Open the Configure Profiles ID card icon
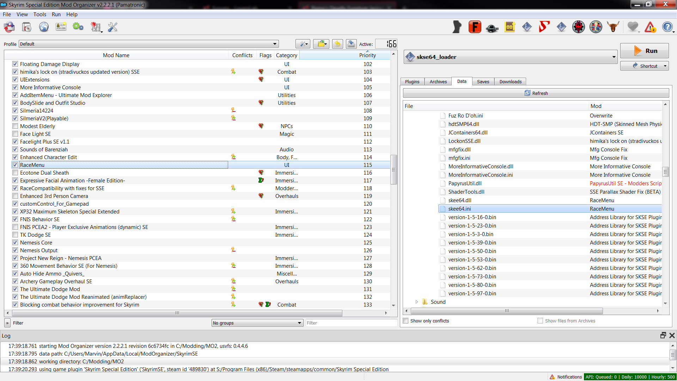The height and width of the screenshot is (381, 677). coord(61,27)
